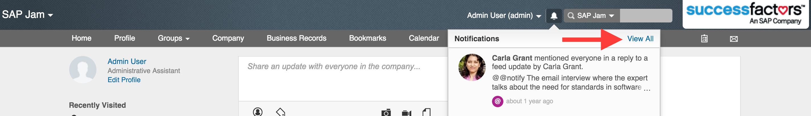The height and width of the screenshot is (116, 811).
Task: Click Carla Grant's profile photo thumbnail
Action: (x=472, y=67)
